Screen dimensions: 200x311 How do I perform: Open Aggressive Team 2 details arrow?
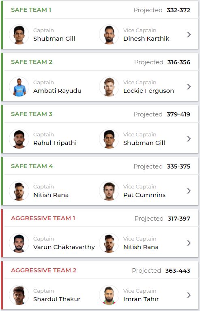tap(189, 295)
